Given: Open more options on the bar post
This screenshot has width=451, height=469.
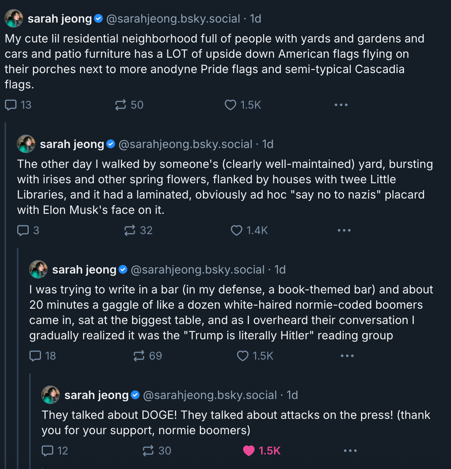Looking at the screenshot, I should [347, 356].
